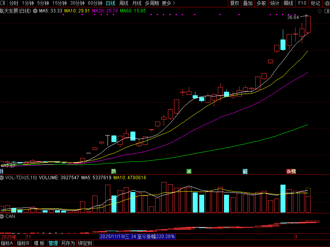Viewport: 330px width, 247px height.
Task: Select the 60分钟 period
Action: tap(95, 3)
